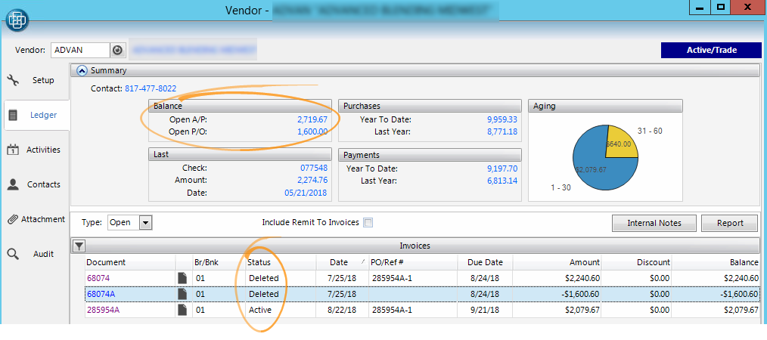Viewport: 767px width, 340px height.
Task: Open the document icon for invoice 68074A
Action: (x=182, y=294)
